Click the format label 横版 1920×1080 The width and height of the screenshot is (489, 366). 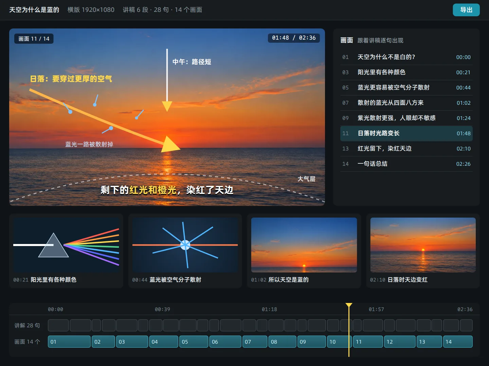pyautogui.click(x=91, y=10)
